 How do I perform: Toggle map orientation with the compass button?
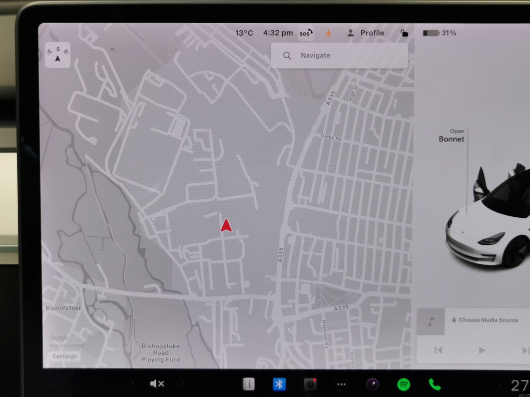[x=58, y=55]
